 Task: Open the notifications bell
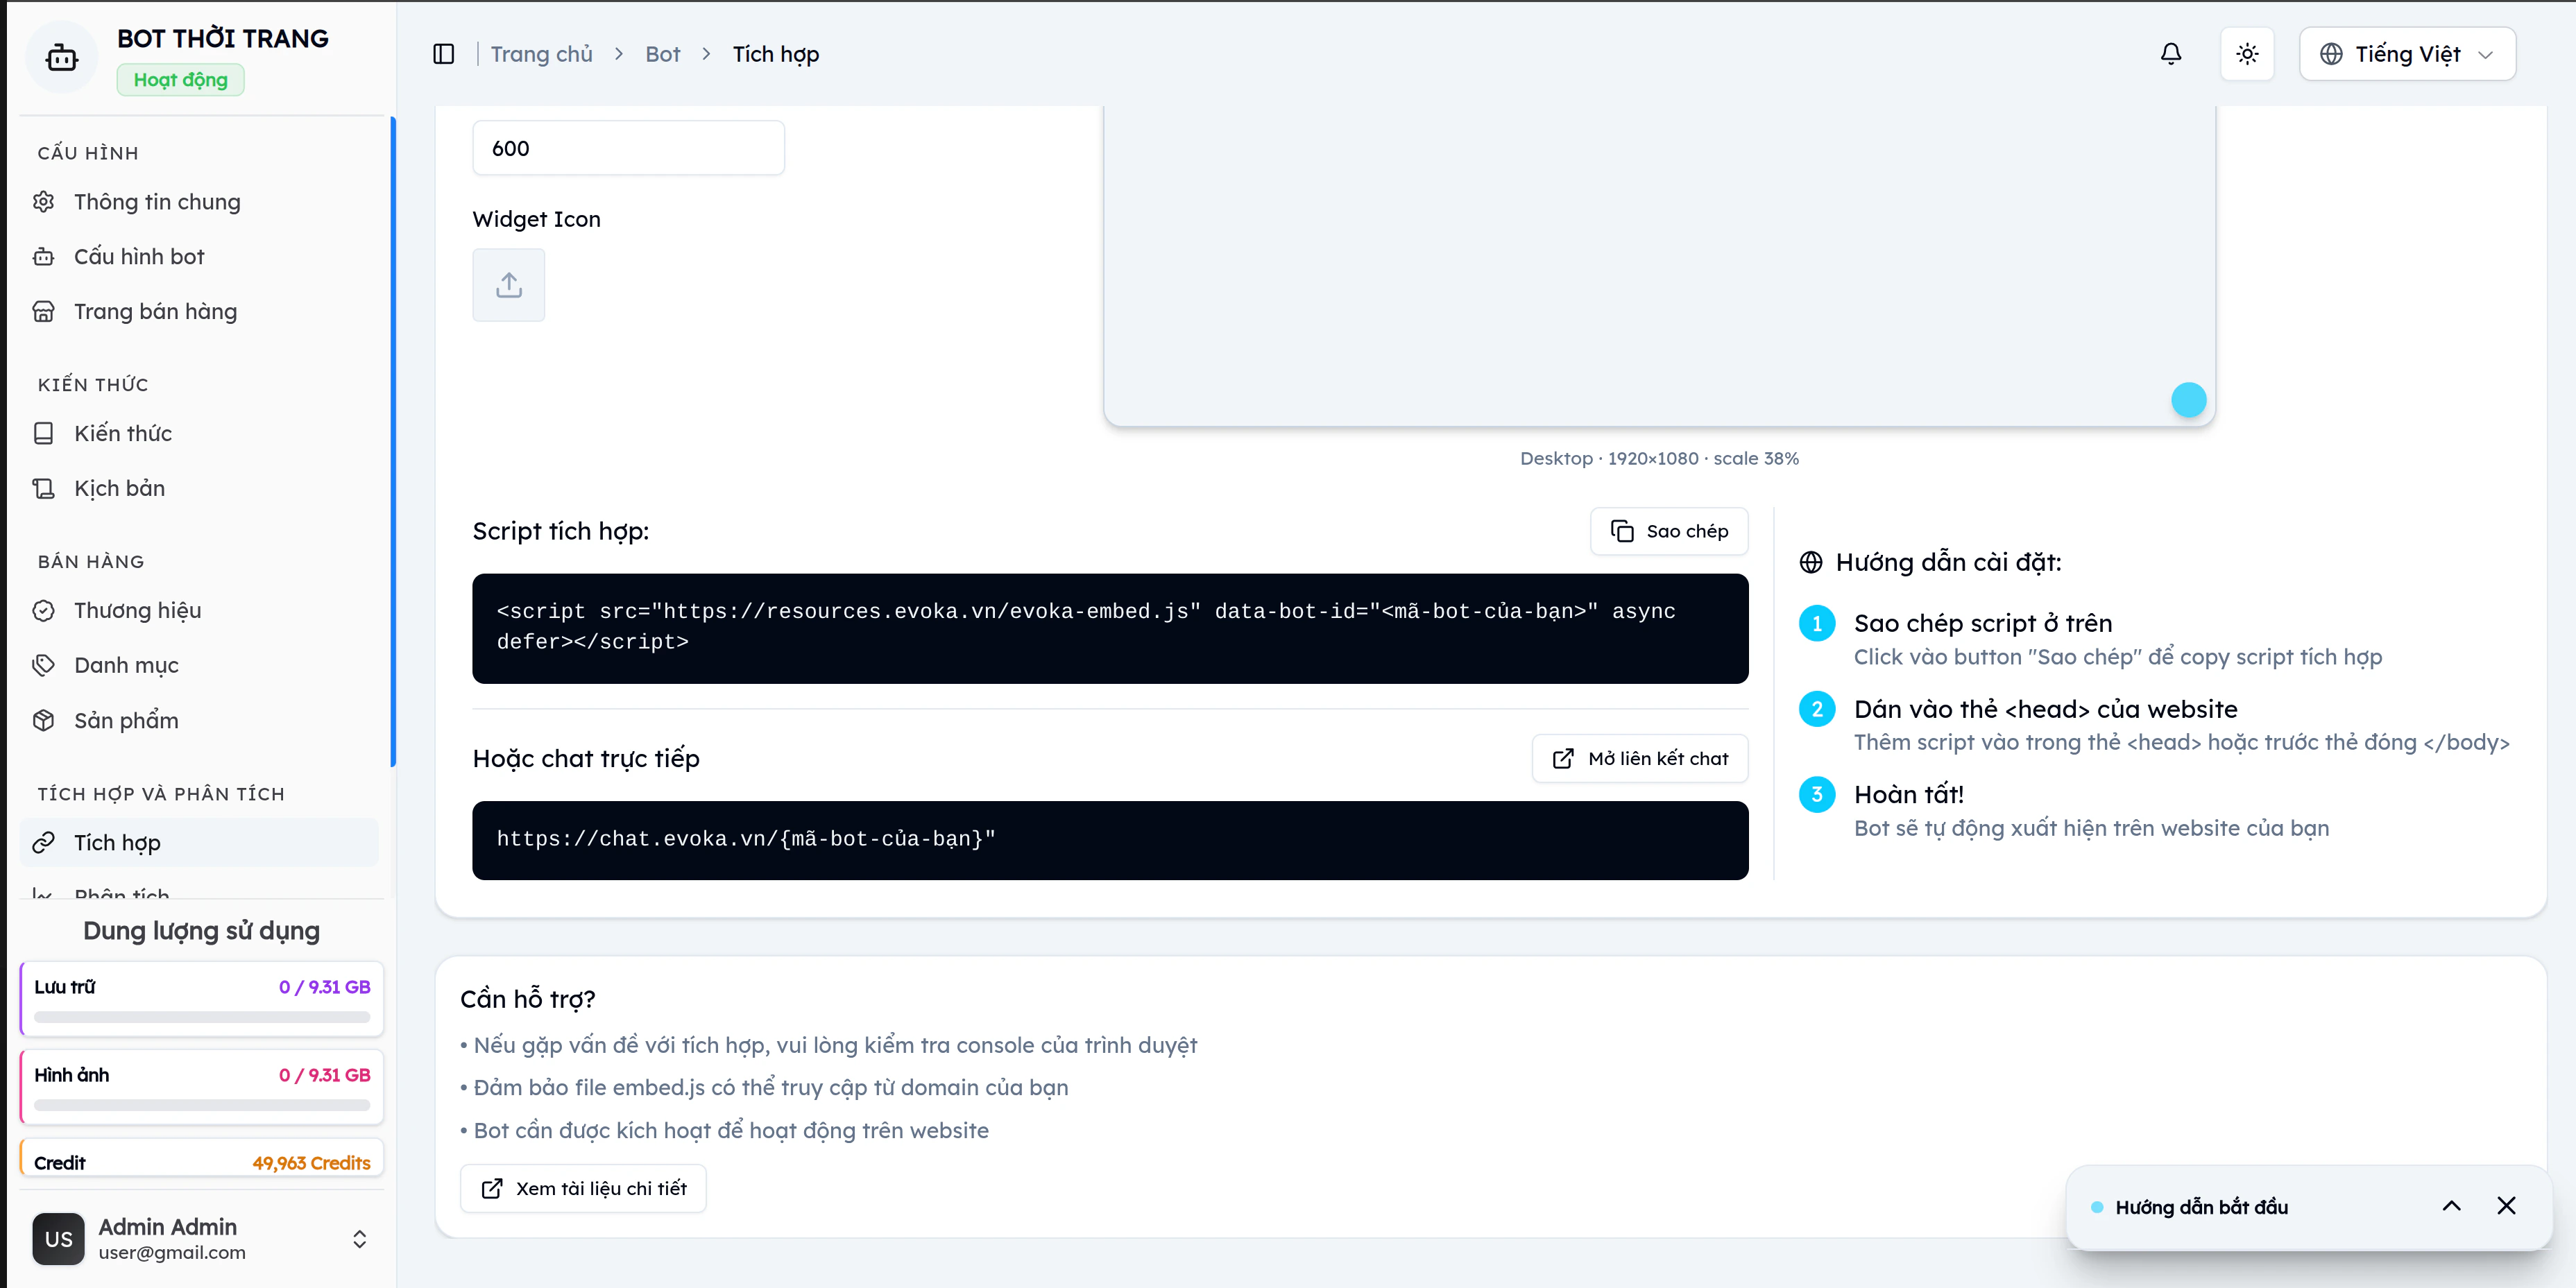(x=2170, y=54)
